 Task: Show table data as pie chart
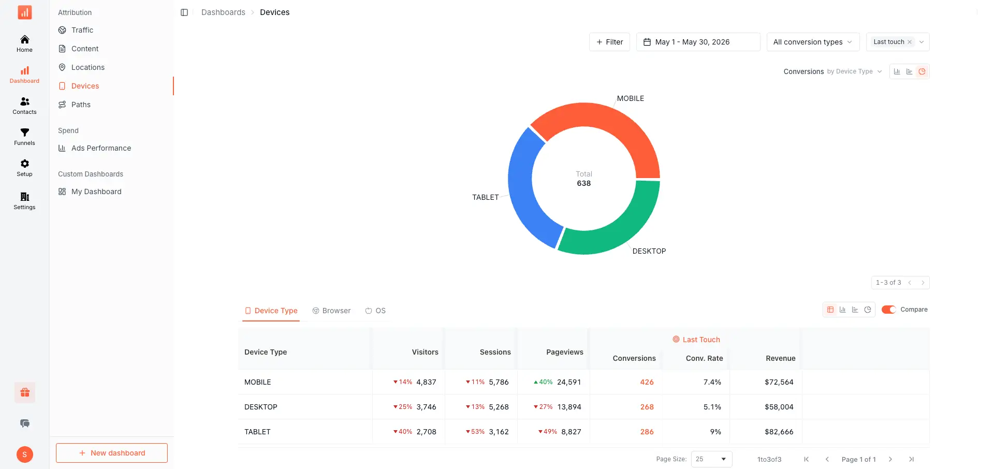point(868,310)
